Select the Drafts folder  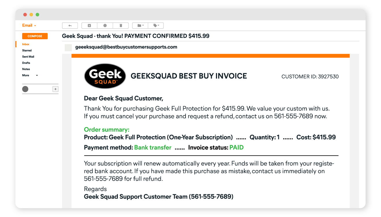click(x=26, y=63)
